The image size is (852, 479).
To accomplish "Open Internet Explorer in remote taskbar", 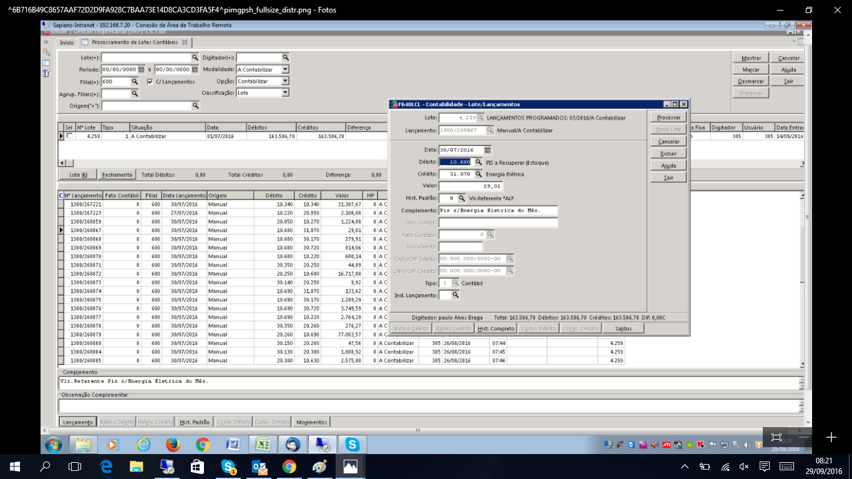I will 143,444.
